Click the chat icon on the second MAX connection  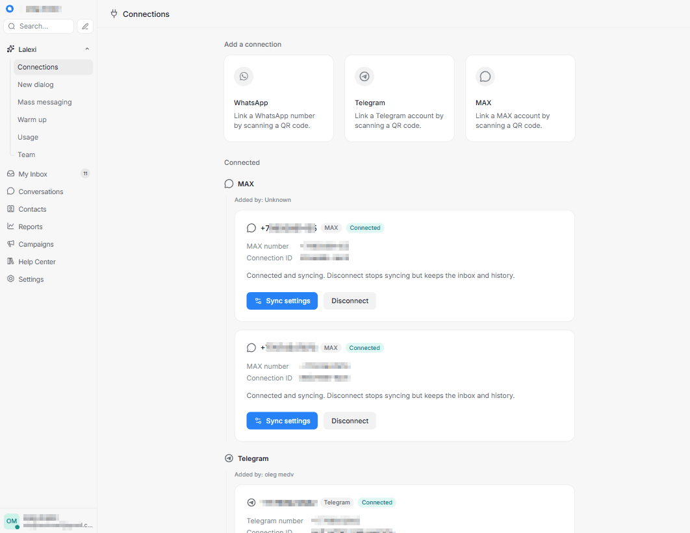tap(251, 348)
